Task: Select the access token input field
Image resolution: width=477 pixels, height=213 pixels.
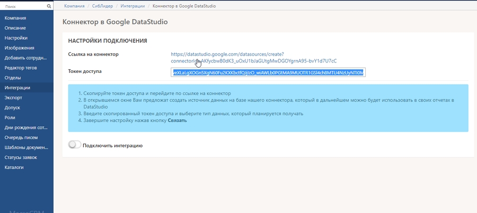Action: click(268, 72)
